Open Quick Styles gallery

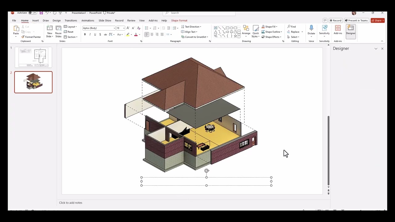point(256,31)
